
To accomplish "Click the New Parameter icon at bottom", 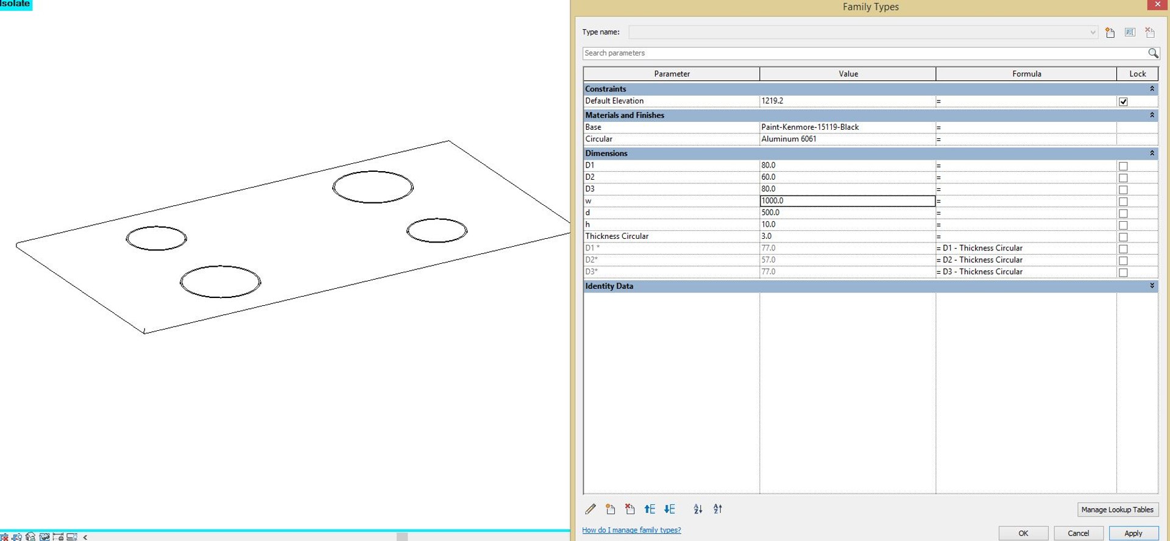I will point(610,509).
